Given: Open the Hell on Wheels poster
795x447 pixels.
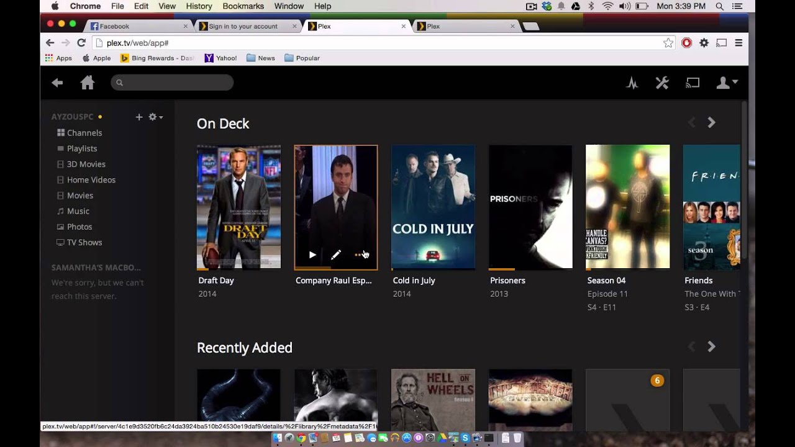Looking at the screenshot, I should click(433, 400).
